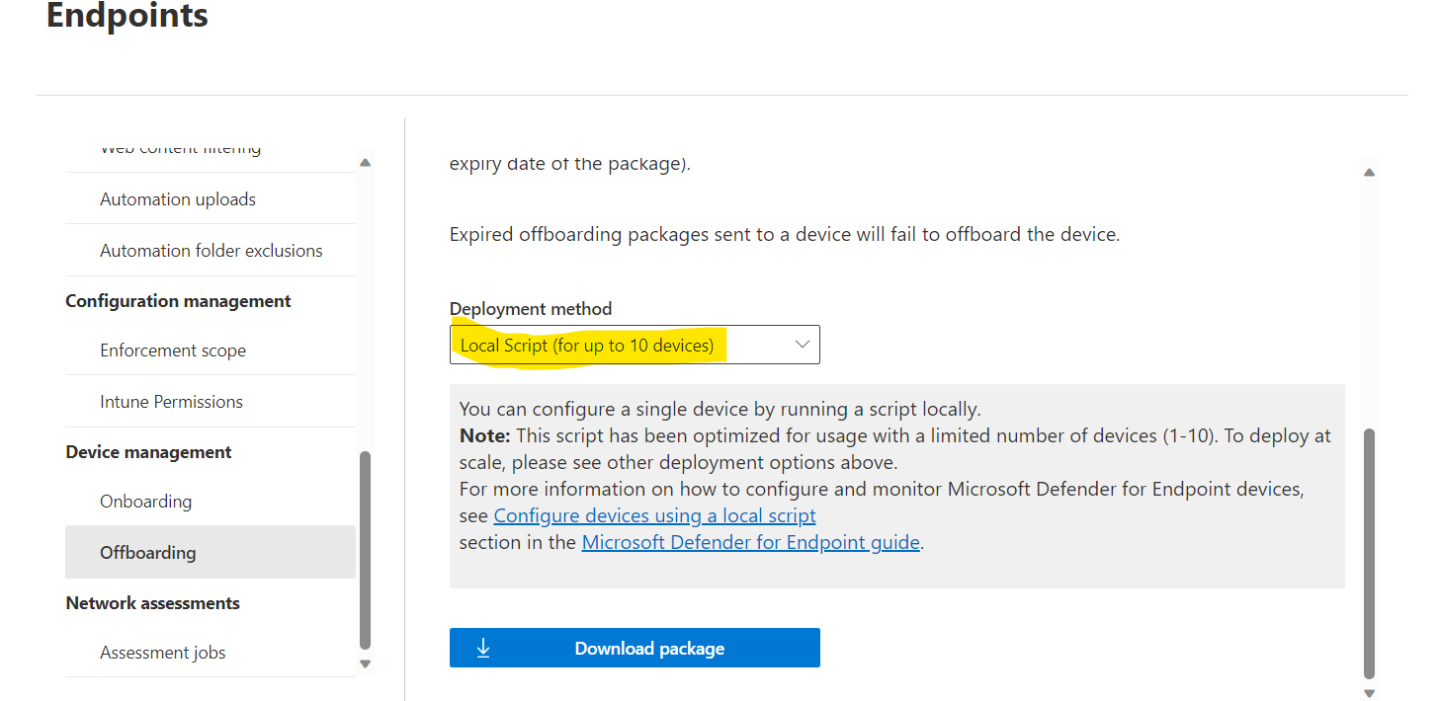The width and height of the screenshot is (1440, 701).
Task: Click the main content scrollbar thumb
Action: [1369, 553]
